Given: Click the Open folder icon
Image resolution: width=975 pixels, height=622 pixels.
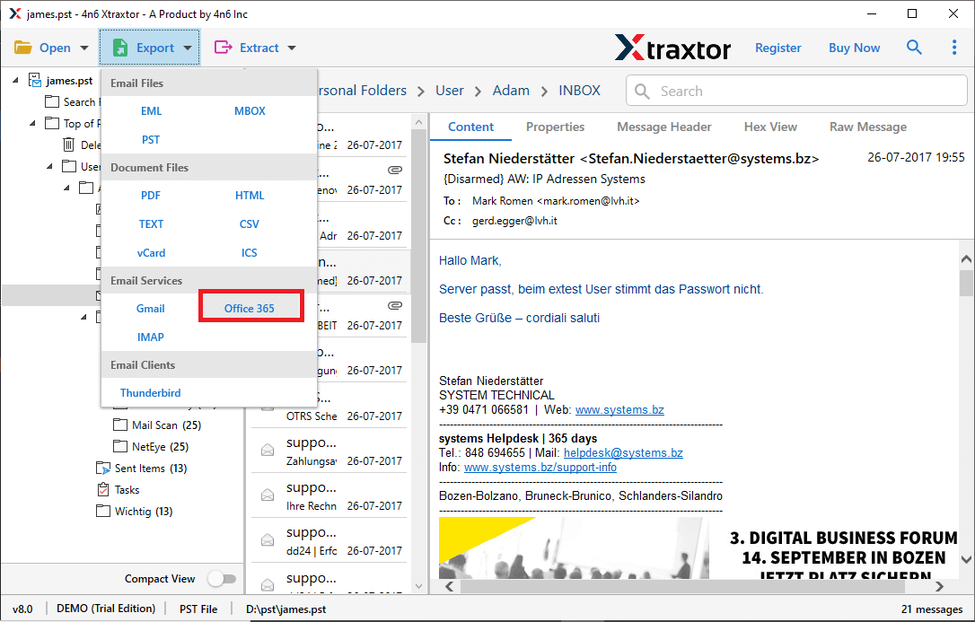Looking at the screenshot, I should [x=23, y=48].
